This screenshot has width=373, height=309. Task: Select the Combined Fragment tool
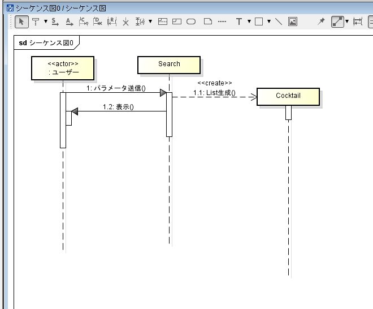(163, 22)
